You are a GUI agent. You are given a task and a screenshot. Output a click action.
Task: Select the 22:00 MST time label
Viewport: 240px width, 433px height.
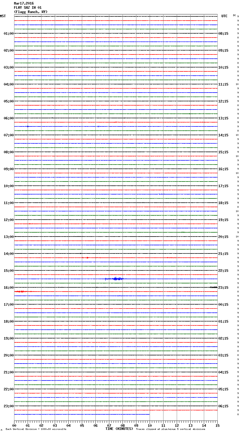8,389
